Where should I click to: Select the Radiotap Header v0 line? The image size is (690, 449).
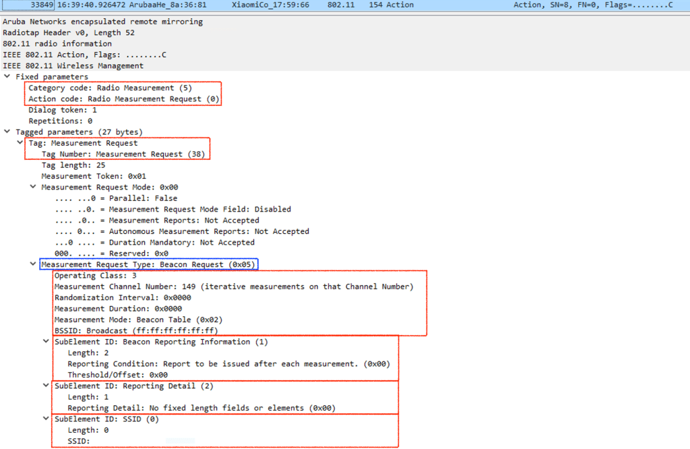[68, 32]
